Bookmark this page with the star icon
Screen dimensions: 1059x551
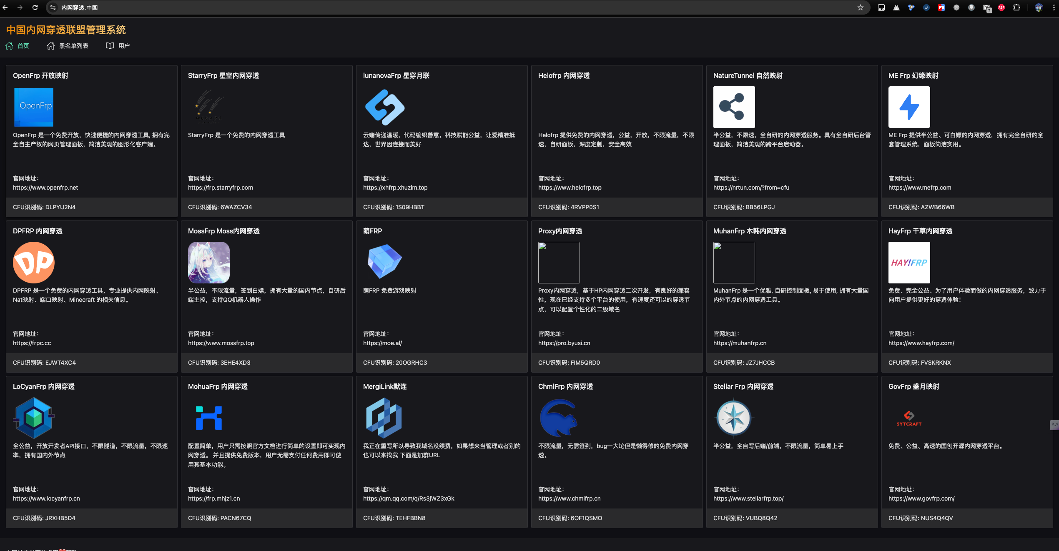[x=860, y=8]
